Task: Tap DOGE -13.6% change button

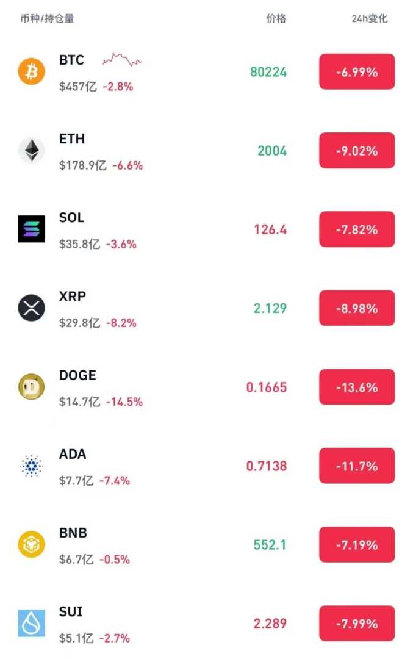Action: tap(357, 387)
